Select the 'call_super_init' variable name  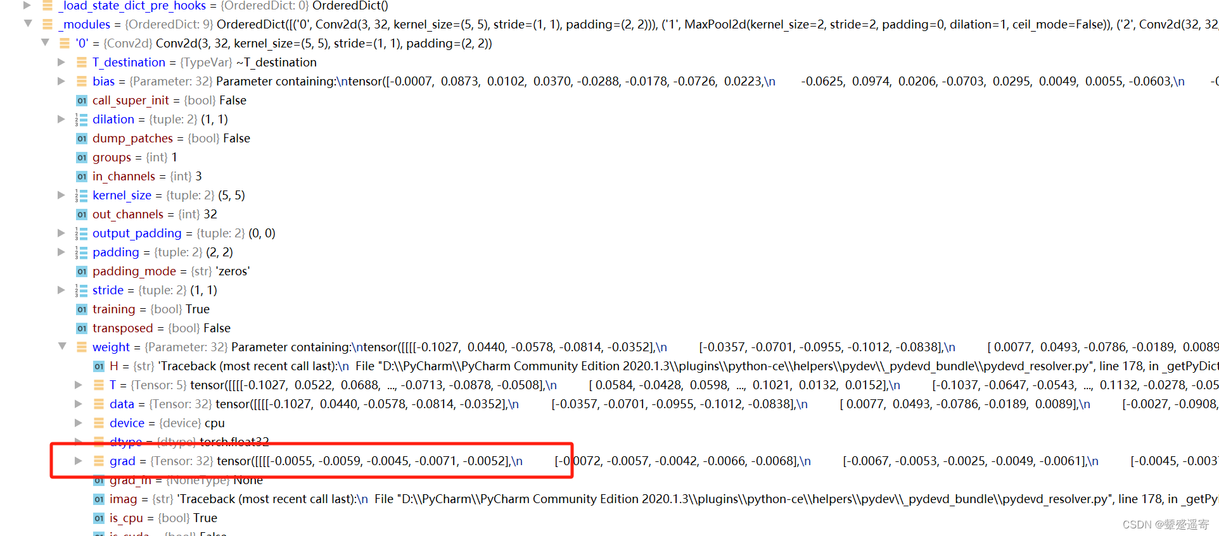coord(131,100)
